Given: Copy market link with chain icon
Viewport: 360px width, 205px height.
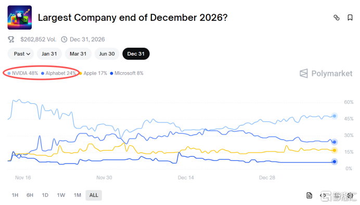Looking at the screenshot, I should point(337,18).
